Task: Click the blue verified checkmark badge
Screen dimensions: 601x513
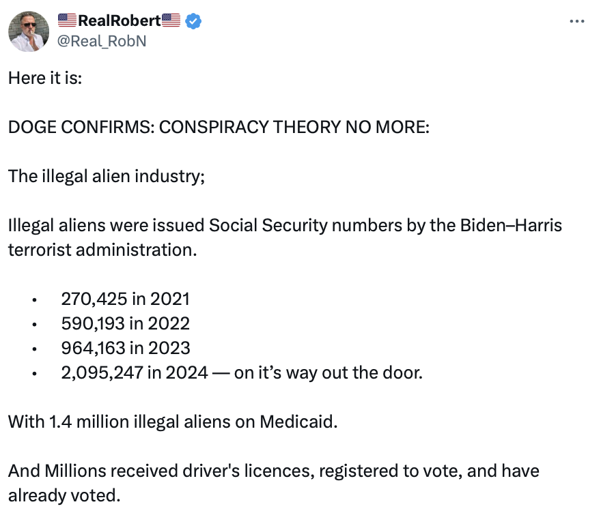Action: (x=193, y=21)
